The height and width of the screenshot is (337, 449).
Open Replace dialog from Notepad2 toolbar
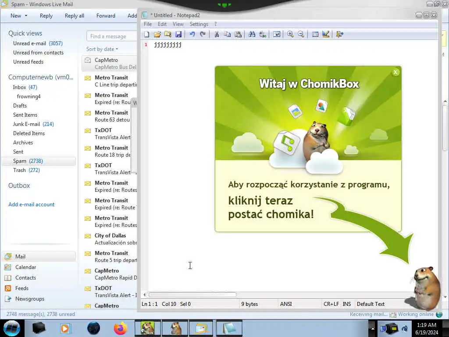point(263,34)
